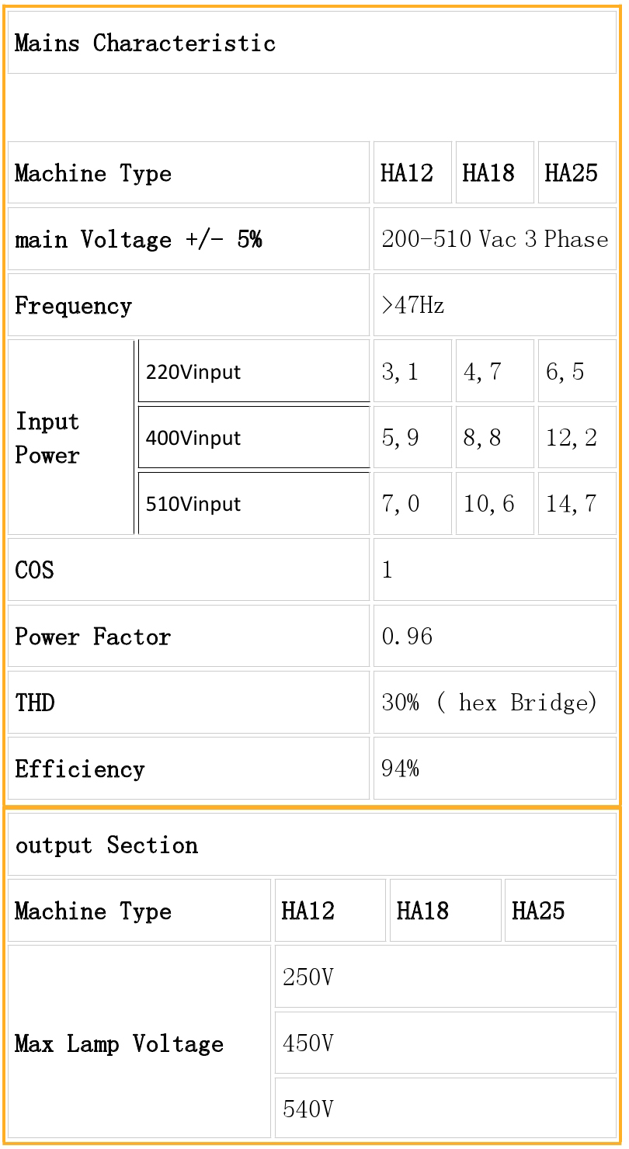The image size is (629, 1149).
Task: Click the "10,6" input power value
Action: [494, 504]
